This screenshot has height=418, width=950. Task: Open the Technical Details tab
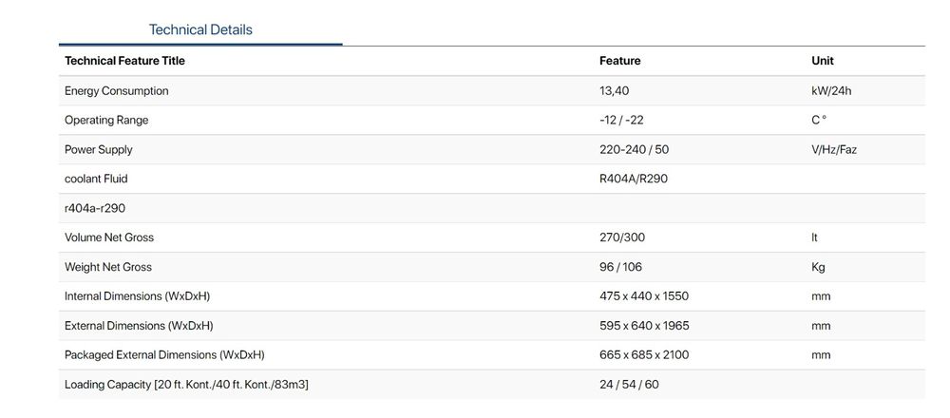(200, 29)
